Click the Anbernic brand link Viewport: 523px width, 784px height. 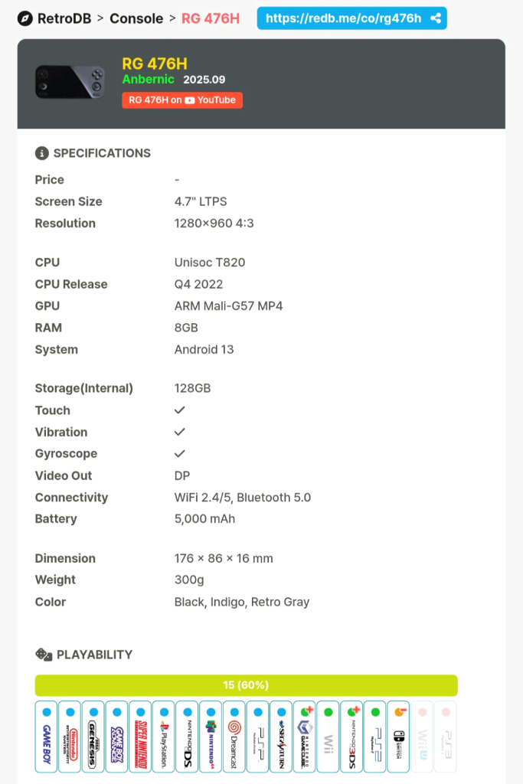[148, 80]
